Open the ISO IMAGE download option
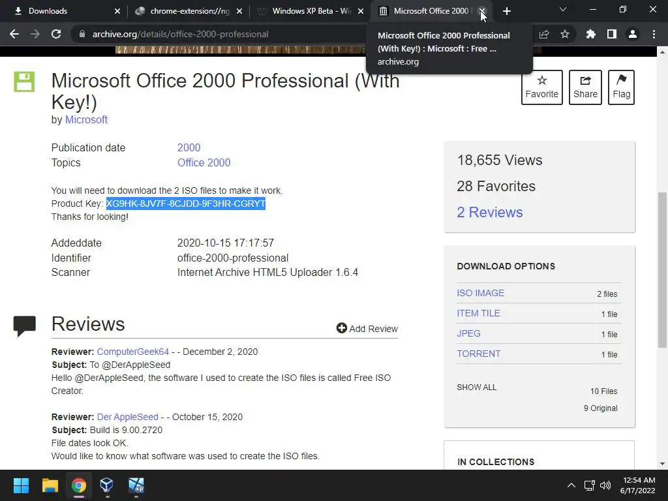The height and width of the screenshot is (501, 668). click(480, 293)
